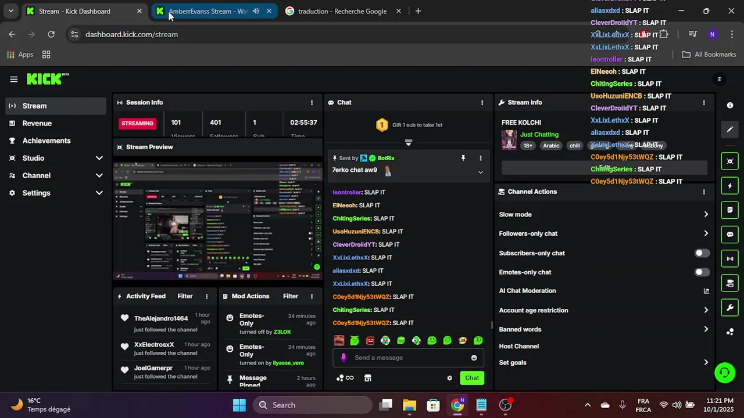Click the green Chat send button
Screen dimensions: 744x418
(x=472, y=378)
